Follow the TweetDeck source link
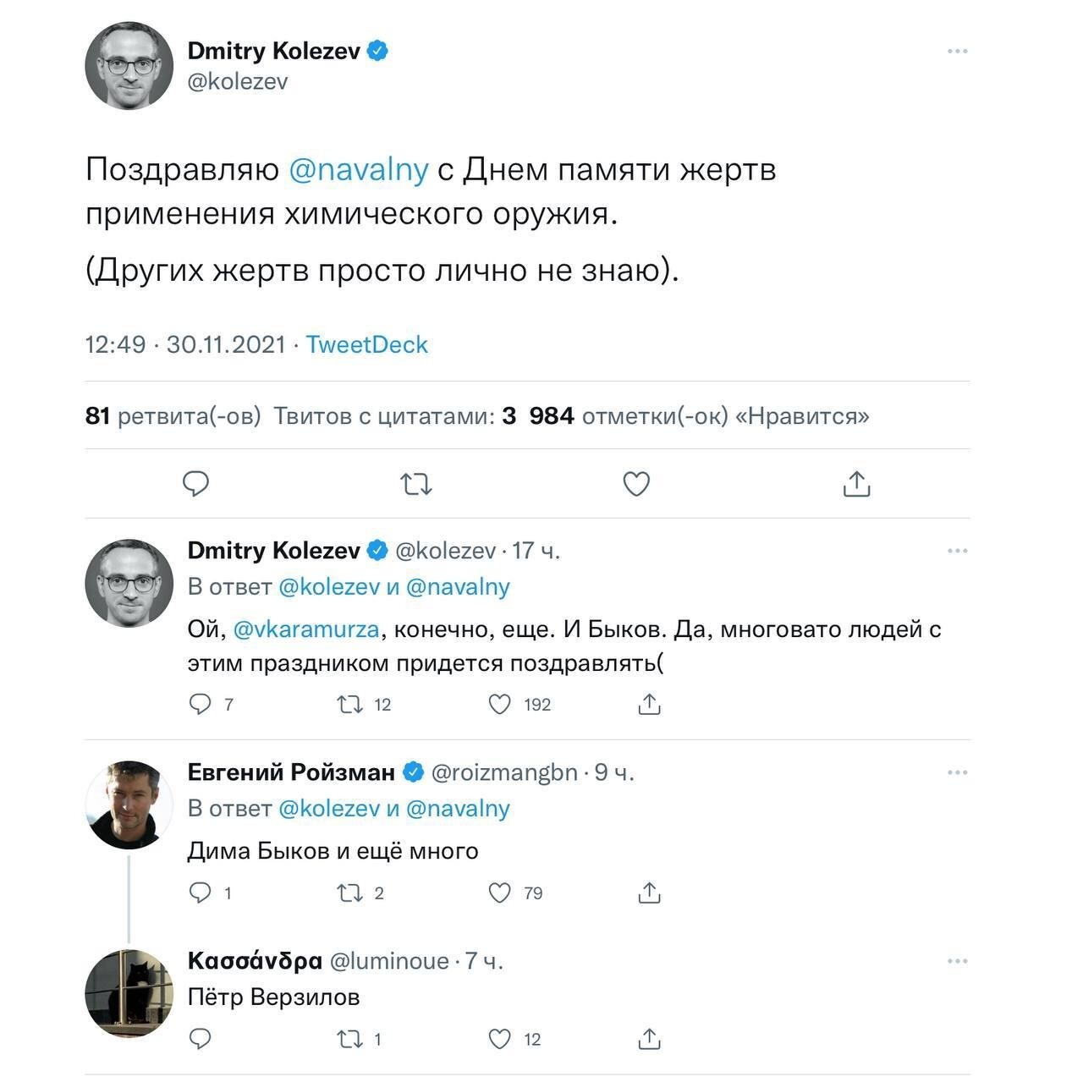This screenshot has width=1083, height=1082. tap(367, 344)
